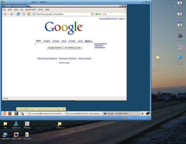Image resolution: width=186 pixels, height=144 pixels.
Task: Reload the page with the Reload icon
Action: (18, 14)
